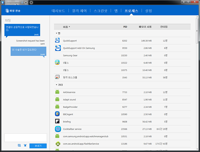Click the 채팅 panel heading
The height and width of the screenshot is (152, 200).
8,20
